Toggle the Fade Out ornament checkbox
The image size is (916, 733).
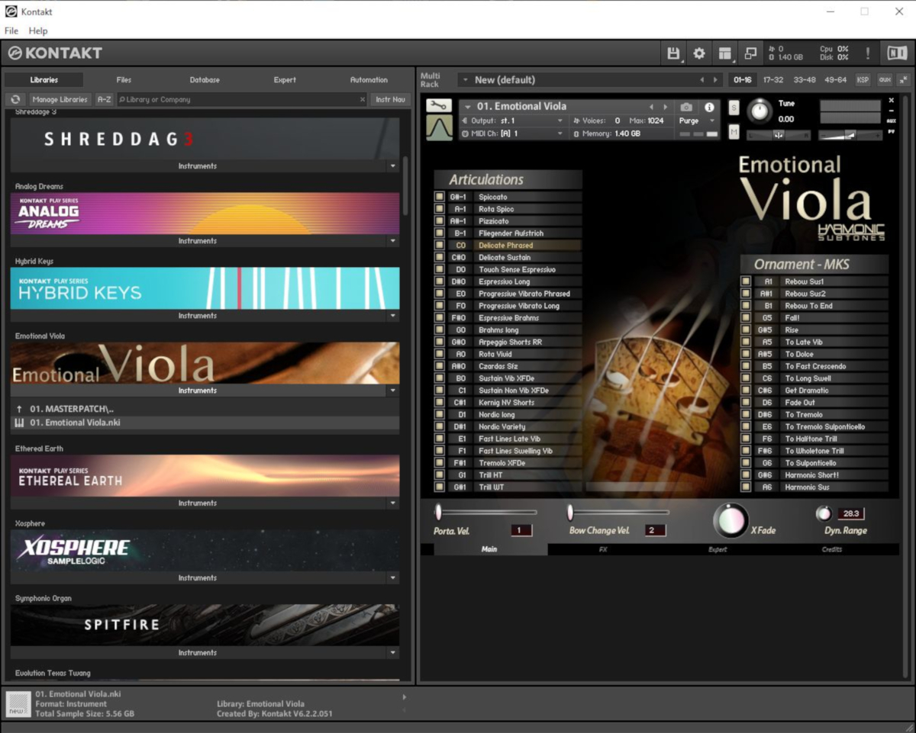[x=746, y=403]
